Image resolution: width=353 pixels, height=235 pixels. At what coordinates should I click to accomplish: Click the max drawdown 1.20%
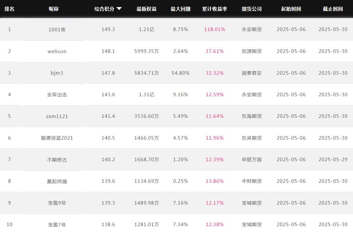tap(181, 159)
